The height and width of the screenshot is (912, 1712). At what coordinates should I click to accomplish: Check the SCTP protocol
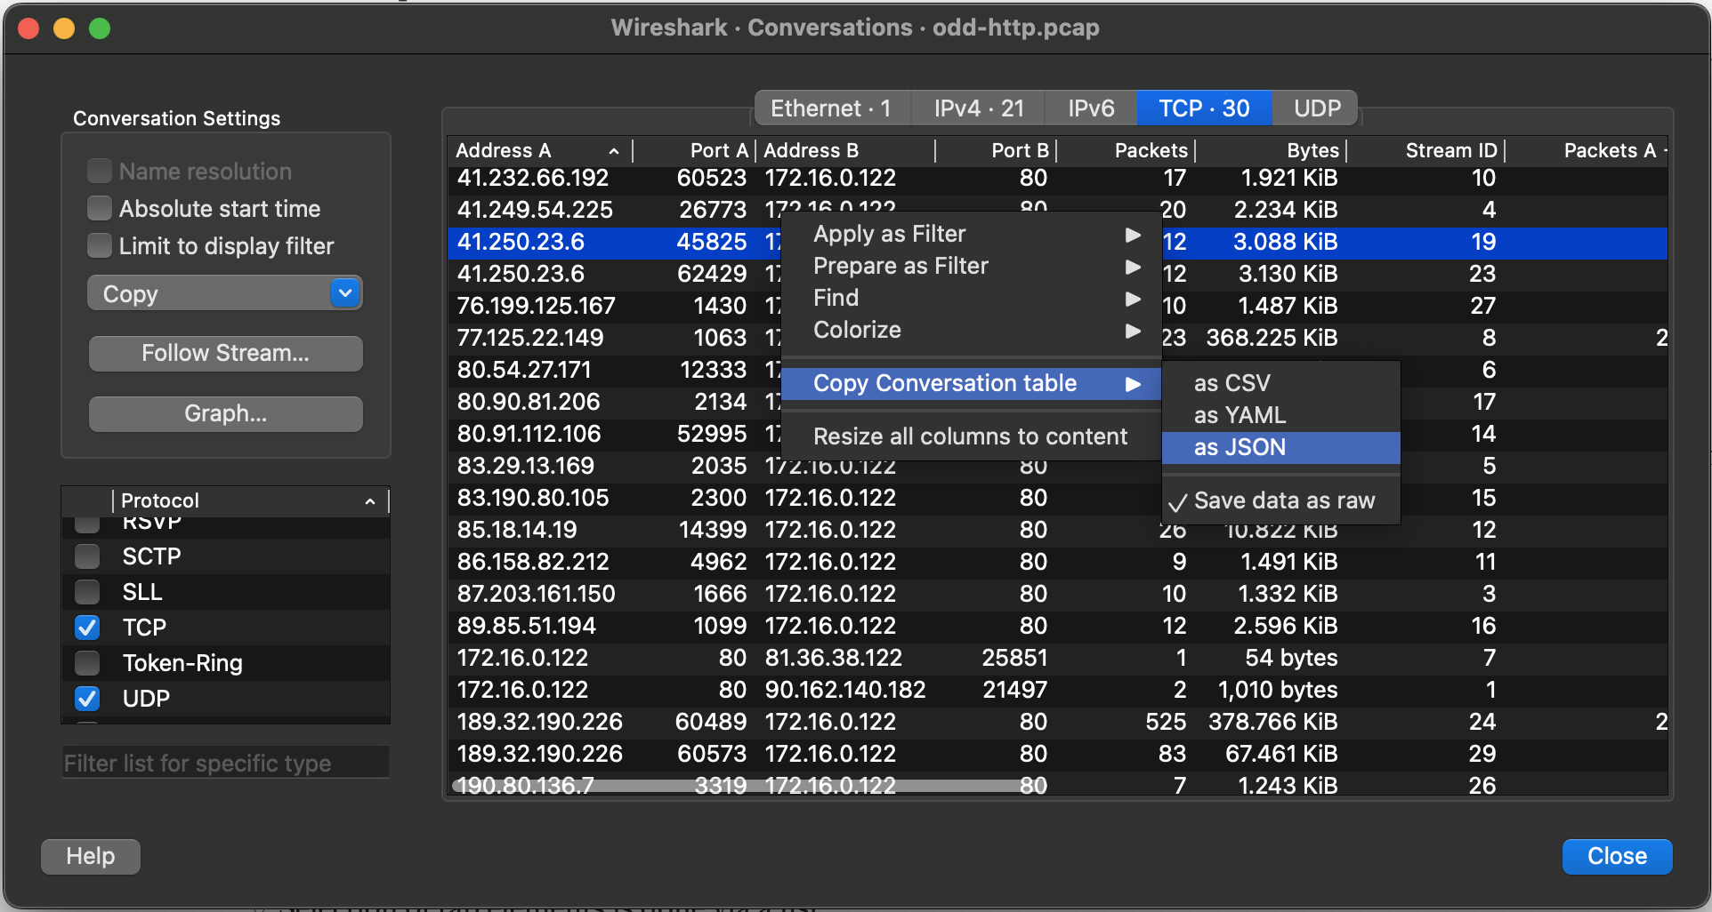point(86,556)
